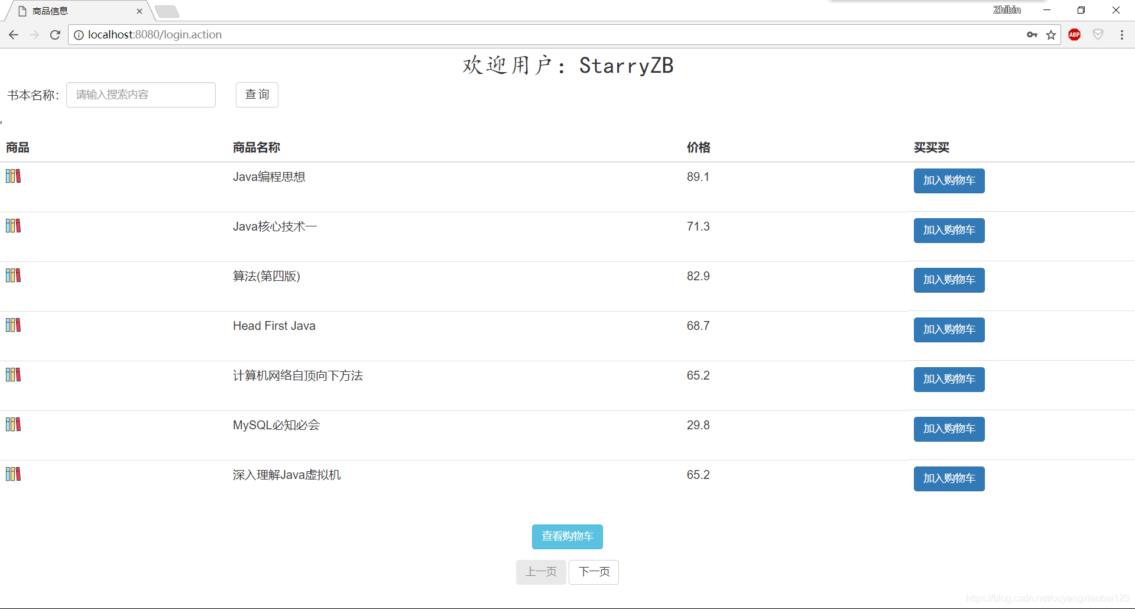Select the Head First Java title text
Screen dimensions: 1135x609
274,326
